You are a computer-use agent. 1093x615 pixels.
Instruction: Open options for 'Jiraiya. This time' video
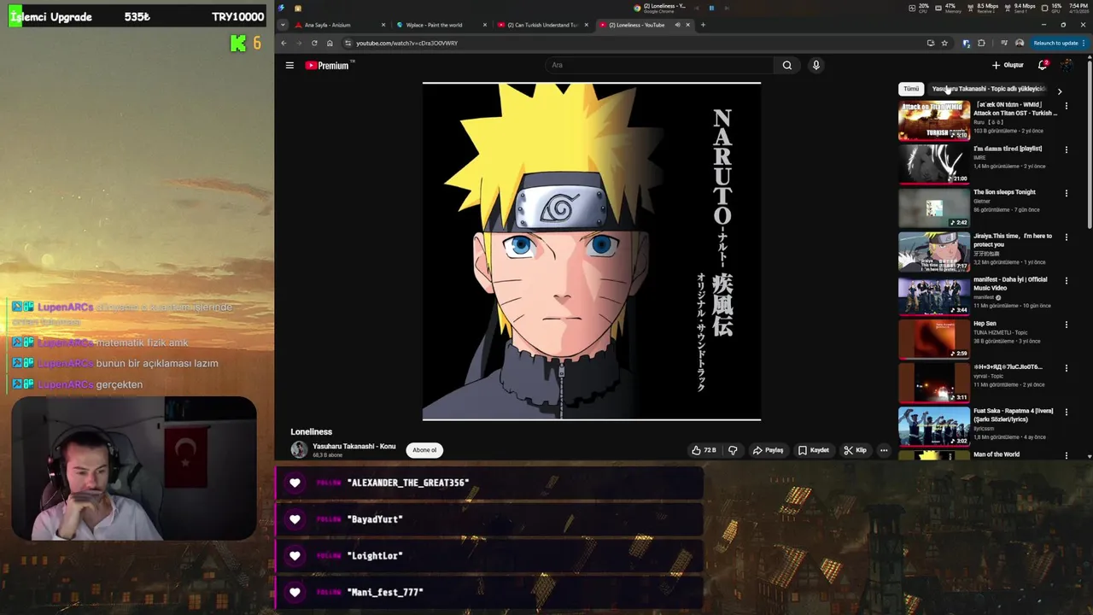[1067, 237]
